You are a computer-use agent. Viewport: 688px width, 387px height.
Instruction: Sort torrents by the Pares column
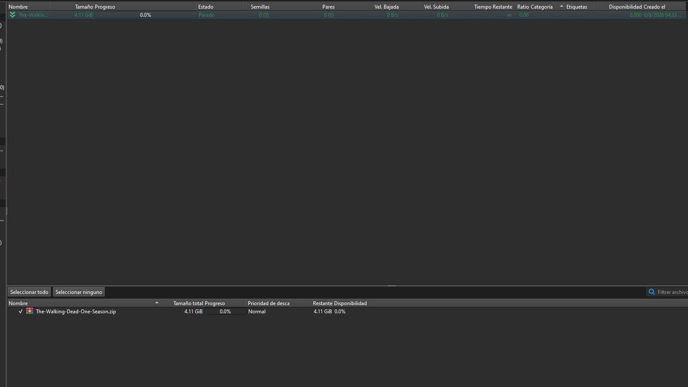pyautogui.click(x=328, y=6)
